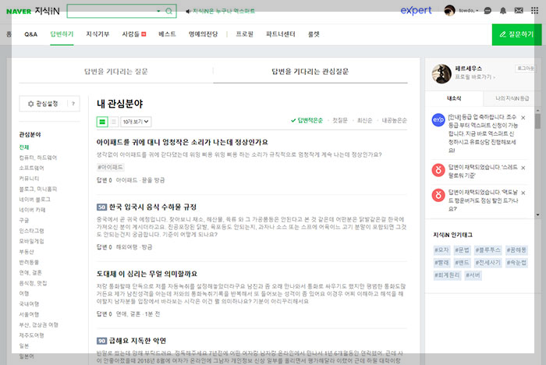Click the #전세사기 popular tag
The height and width of the screenshot is (365, 546).
click(487, 263)
